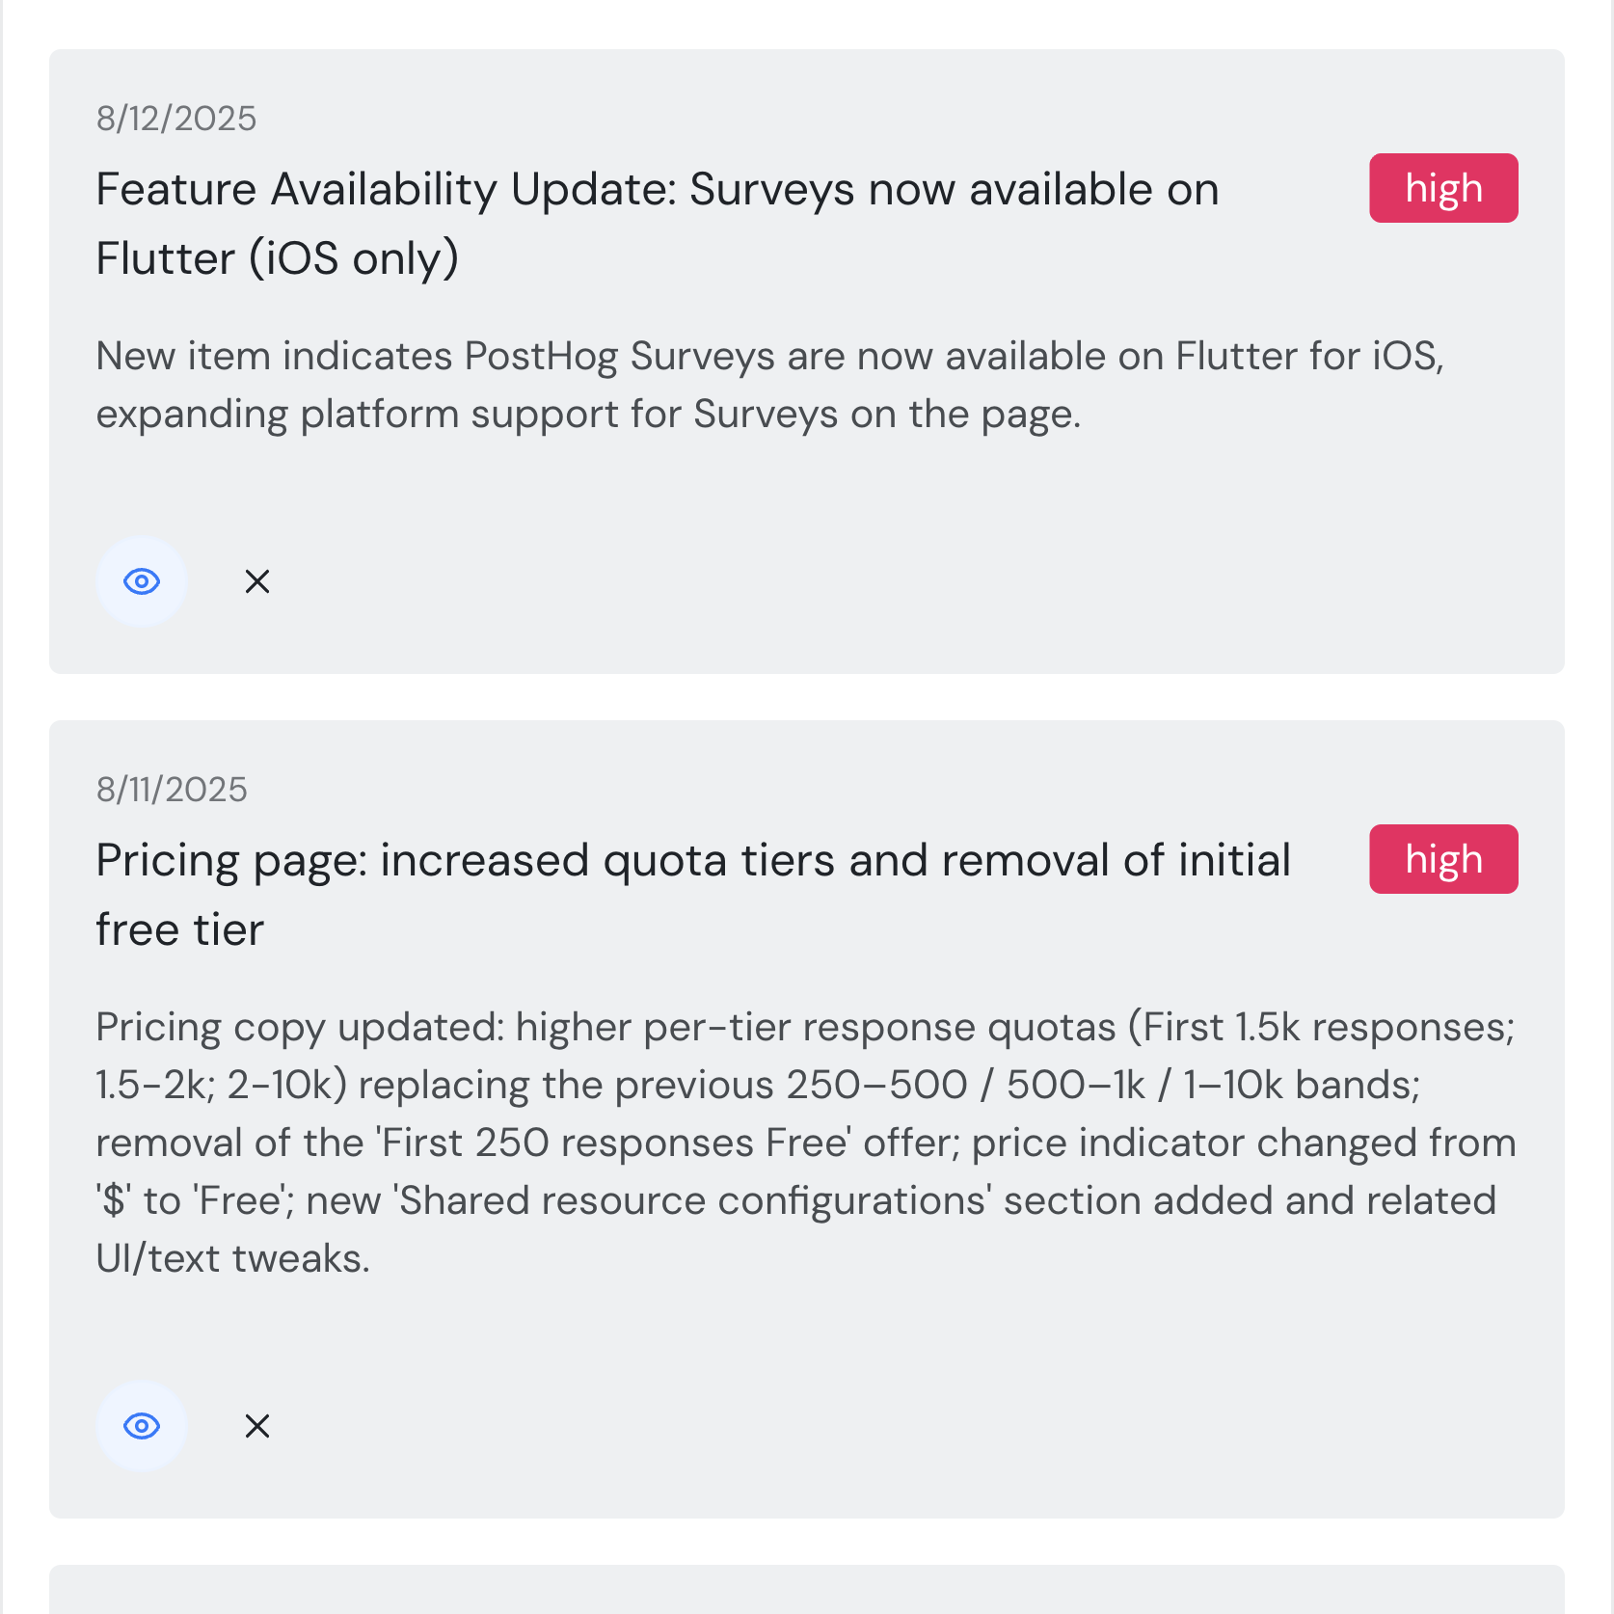This screenshot has width=1614, height=1614.
Task: Toggle viewed status on the Pricing page update
Action: pos(141,1426)
